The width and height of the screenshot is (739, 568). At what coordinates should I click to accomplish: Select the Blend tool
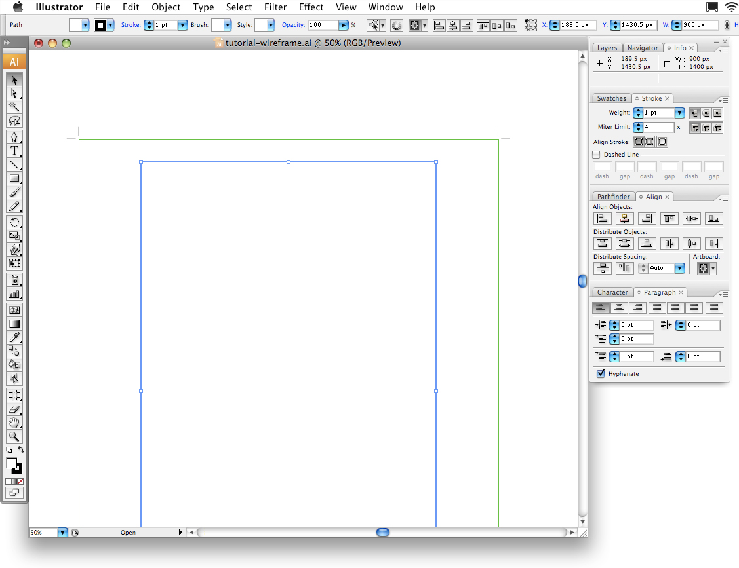point(14,351)
